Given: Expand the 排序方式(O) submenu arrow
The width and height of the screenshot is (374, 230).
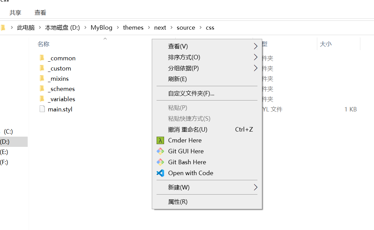Looking at the screenshot, I should pyautogui.click(x=255, y=57).
